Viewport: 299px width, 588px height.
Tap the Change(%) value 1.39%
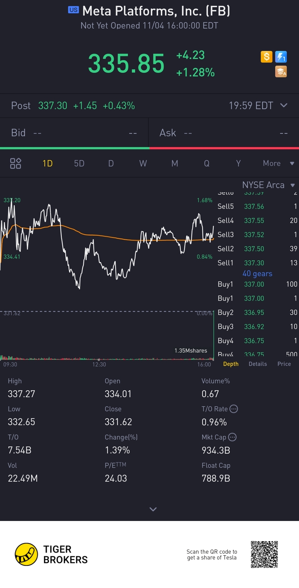pos(117,450)
